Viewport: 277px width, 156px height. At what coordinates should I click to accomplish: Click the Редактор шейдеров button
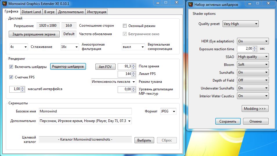(68, 67)
